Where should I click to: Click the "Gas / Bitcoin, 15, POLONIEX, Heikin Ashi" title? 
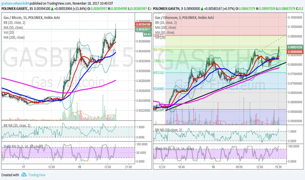pos(32,18)
